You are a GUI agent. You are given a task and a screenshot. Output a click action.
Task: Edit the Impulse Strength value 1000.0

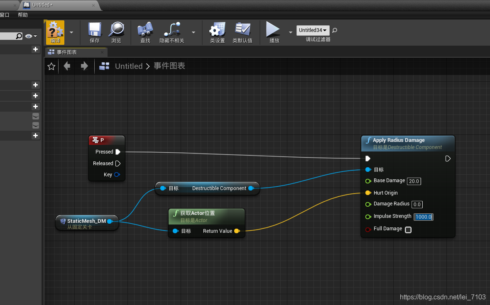point(424,217)
